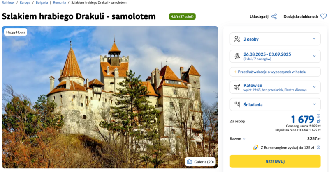329x172 pixels.
Task: Click the Bran castle main photo
Action: 110,97
